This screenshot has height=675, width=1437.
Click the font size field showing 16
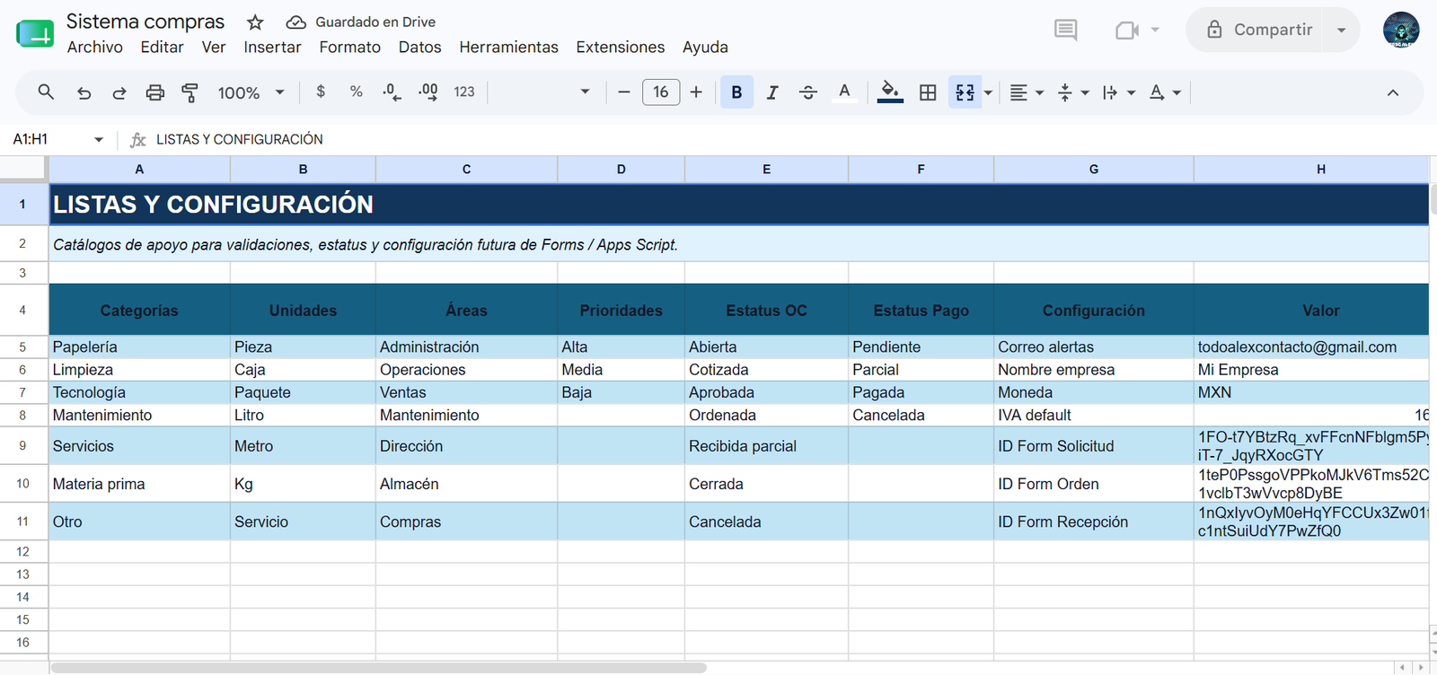[x=661, y=92]
